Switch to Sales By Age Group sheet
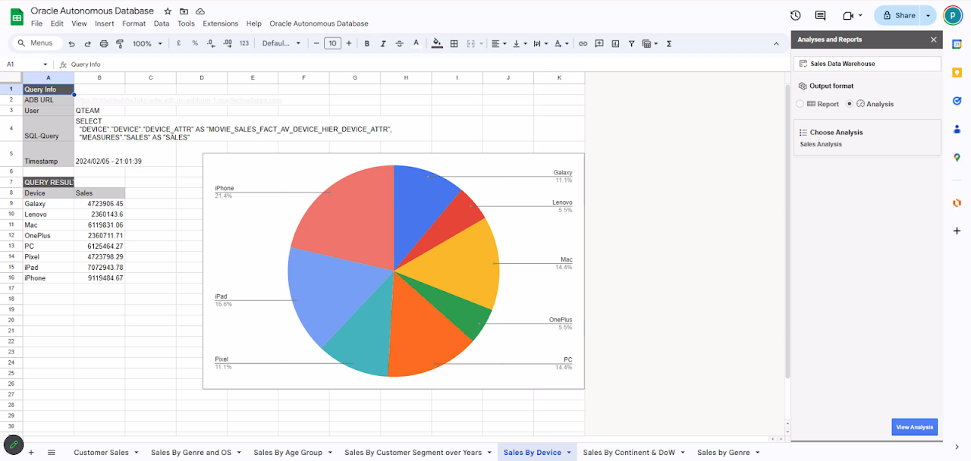The width and height of the screenshot is (971, 461). click(x=288, y=453)
